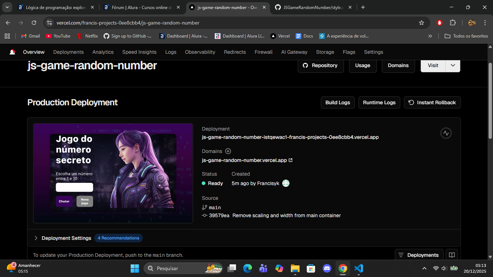Open the Chrome extensions puzzle icon

[x=453, y=23]
